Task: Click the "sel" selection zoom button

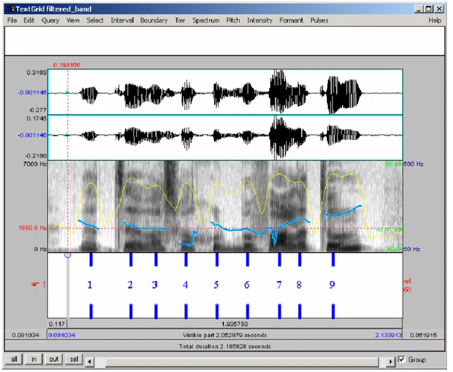Action: (x=73, y=359)
